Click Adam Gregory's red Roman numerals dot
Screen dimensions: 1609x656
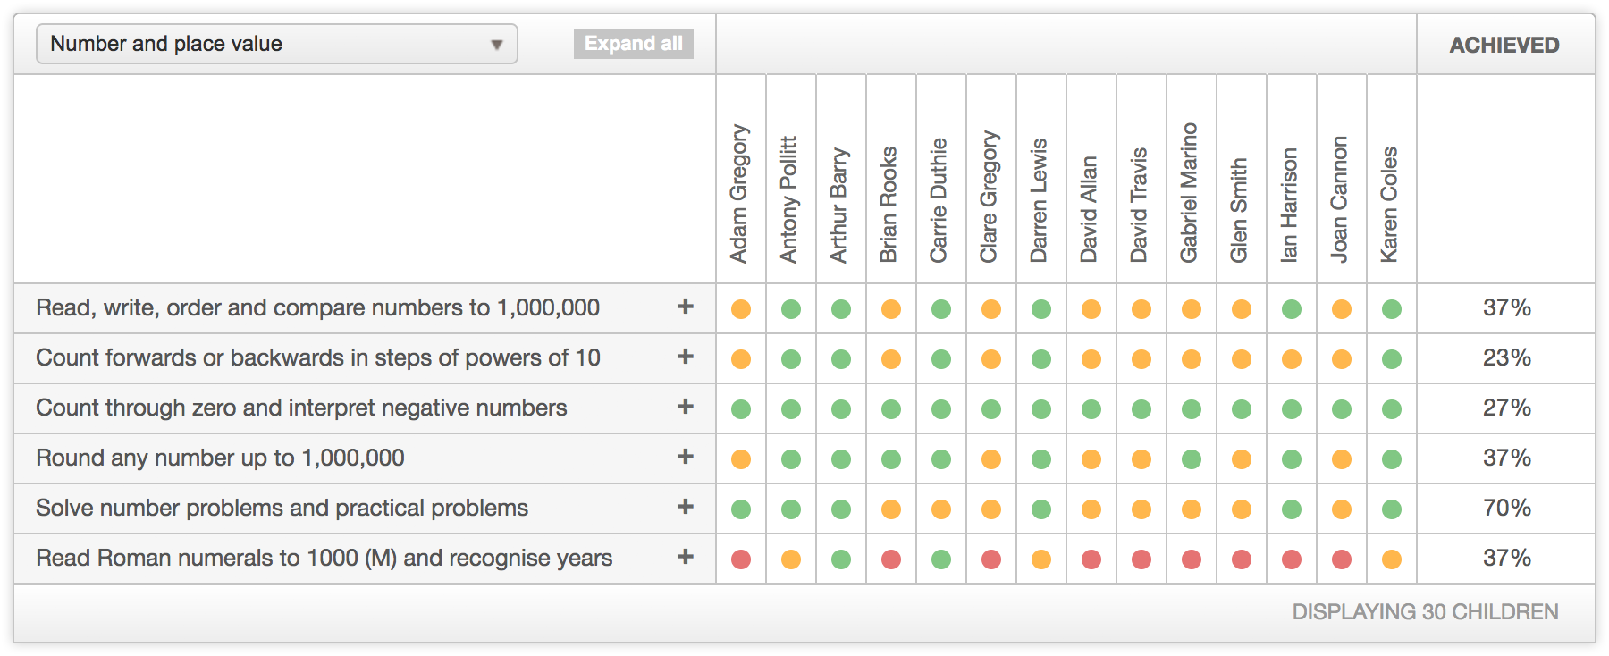click(x=741, y=559)
